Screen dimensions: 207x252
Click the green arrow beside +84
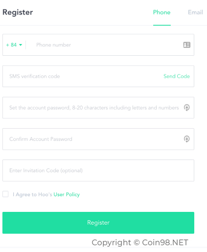(x=21, y=45)
